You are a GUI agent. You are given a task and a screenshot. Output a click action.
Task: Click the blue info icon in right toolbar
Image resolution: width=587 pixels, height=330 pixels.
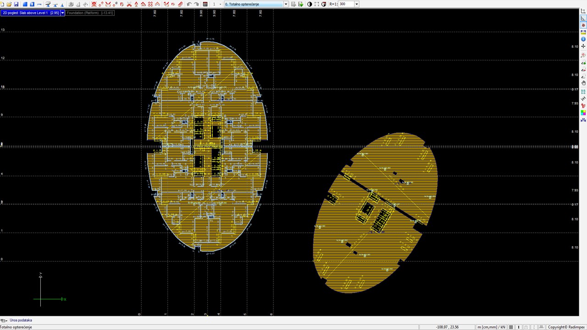pos(583,39)
